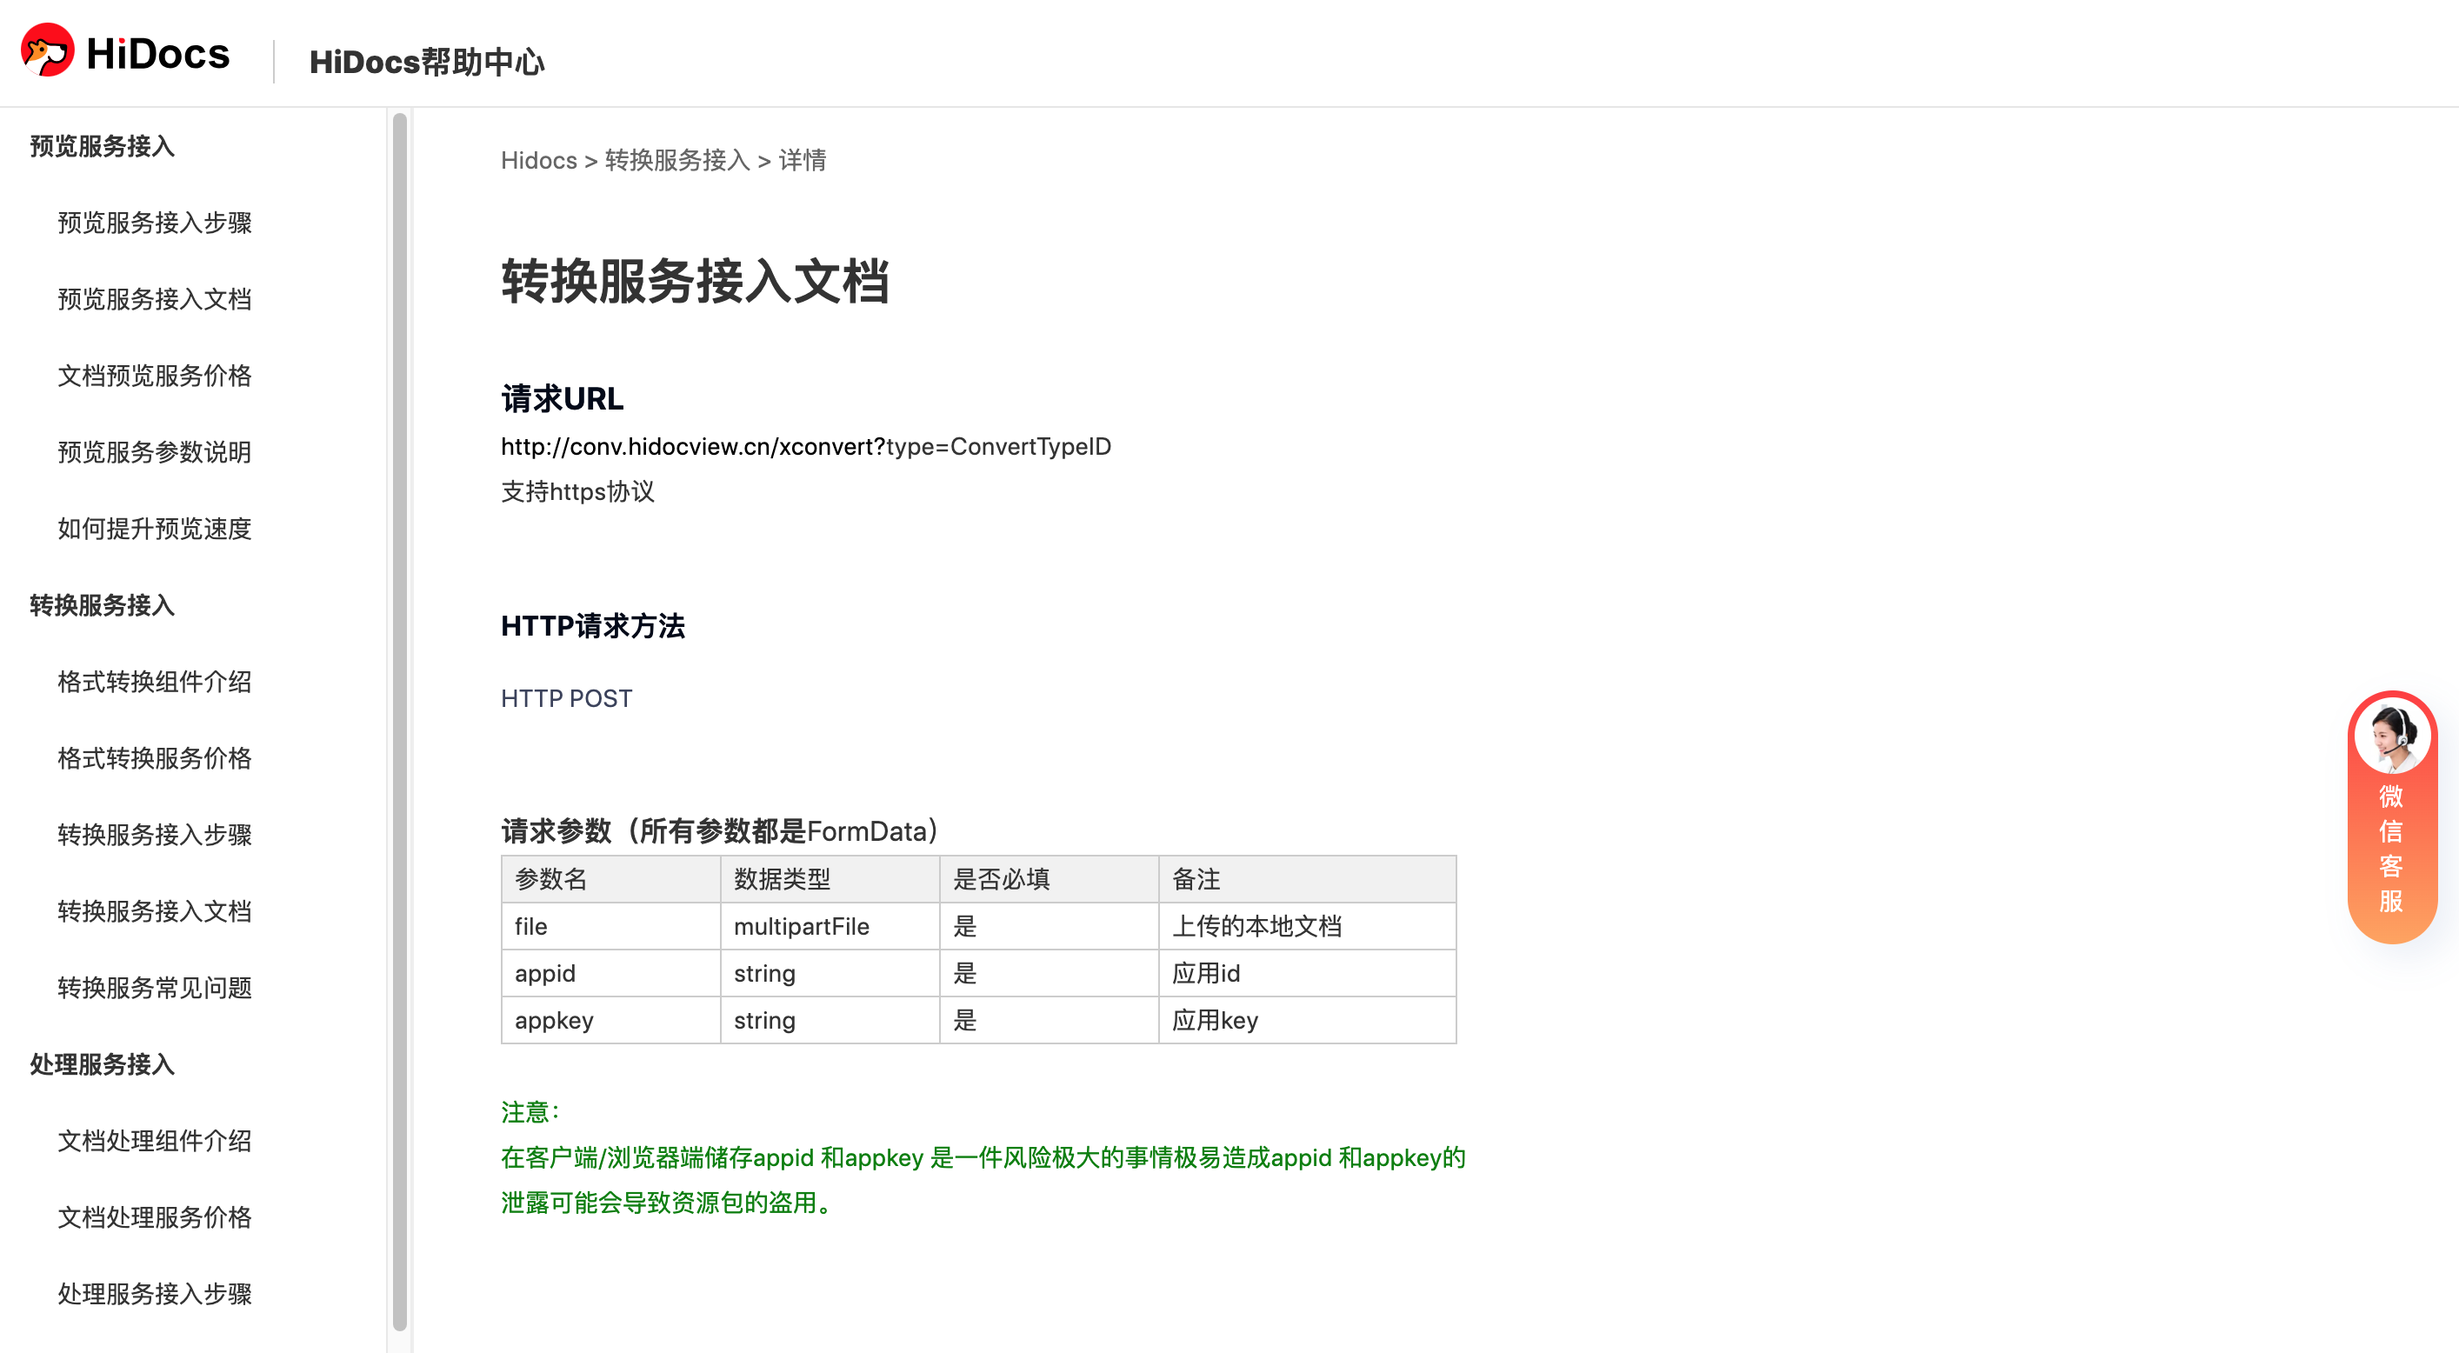Screen dimensions: 2459x1353
Task: Click the 微信客服 floating button label
Action: (x=2391, y=849)
